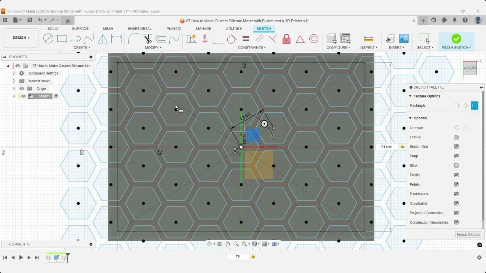This screenshot has height=273, width=486.
Task: Open the INSPECT dropdown menu
Action: pos(368,48)
